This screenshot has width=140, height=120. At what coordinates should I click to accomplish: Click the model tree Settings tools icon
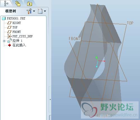(29, 11)
